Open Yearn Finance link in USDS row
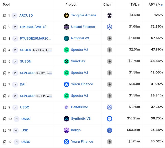The image size is (165, 148). pos(82,142)
